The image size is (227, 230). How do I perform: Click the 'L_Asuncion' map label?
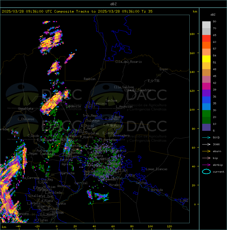pos(124,107)
